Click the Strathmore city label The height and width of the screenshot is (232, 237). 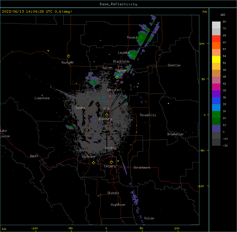(142, 168)
